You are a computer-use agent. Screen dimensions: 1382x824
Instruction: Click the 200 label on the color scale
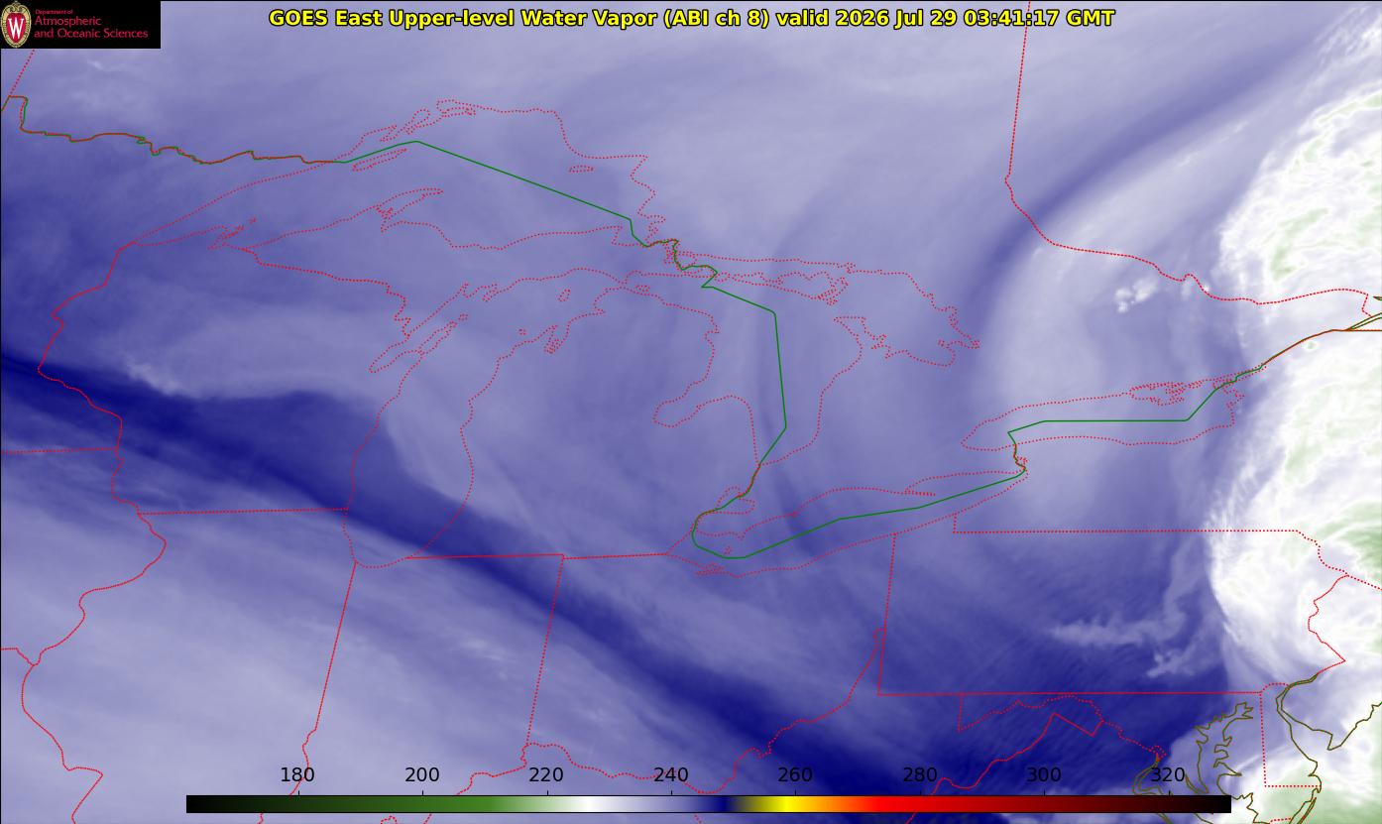(x=422, y=775)
